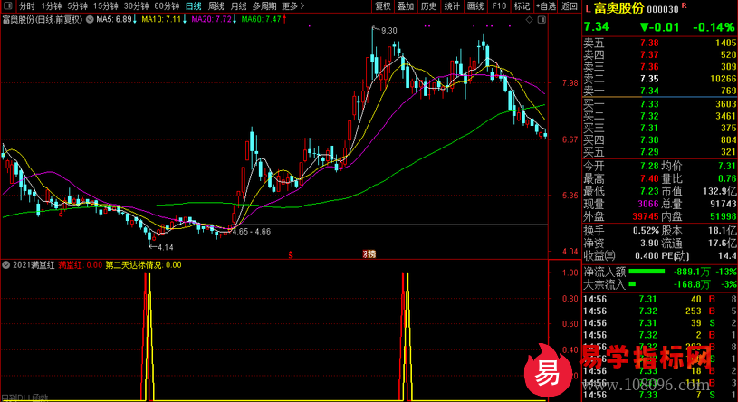This screenshot has height=402, width=738.
Task: Switch to 月线 monthly chart
Action: tap(239, 6)
